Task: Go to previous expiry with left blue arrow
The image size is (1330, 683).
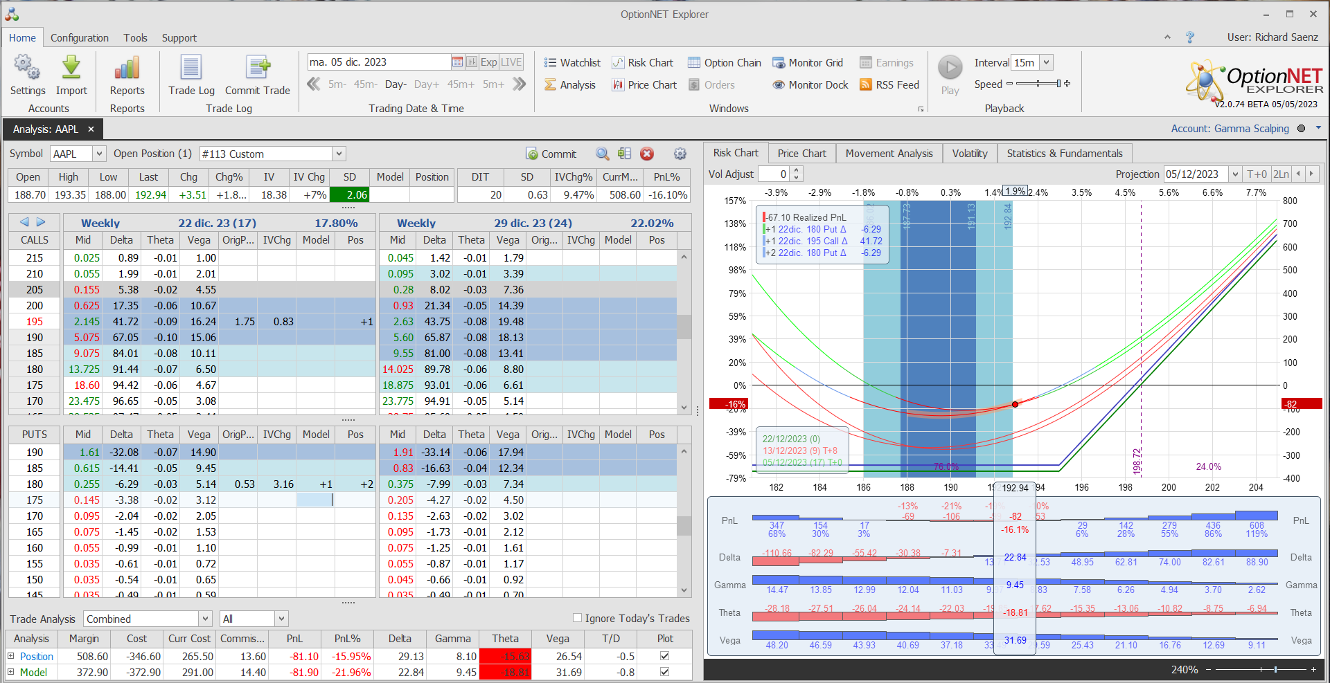Action: coord(25,222)
